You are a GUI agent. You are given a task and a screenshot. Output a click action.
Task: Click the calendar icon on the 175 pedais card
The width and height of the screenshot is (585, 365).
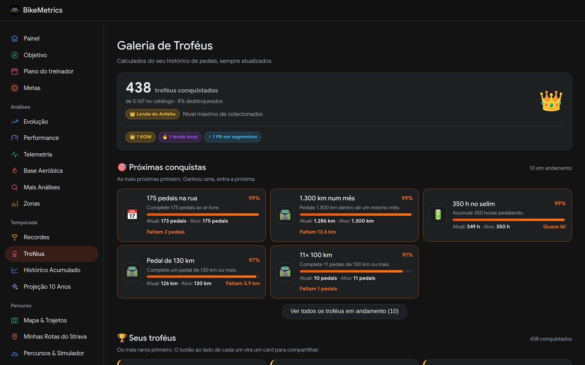132,215
